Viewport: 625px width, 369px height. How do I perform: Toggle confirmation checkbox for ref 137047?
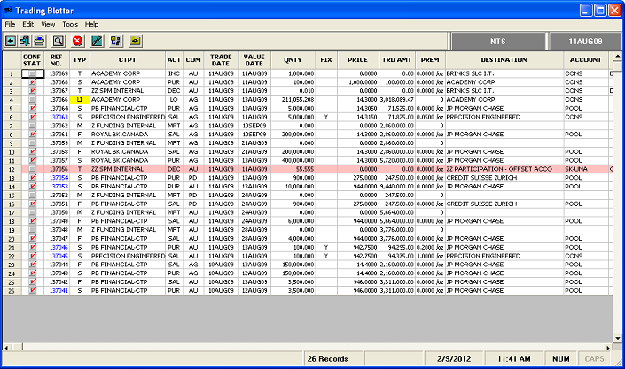click(x=32, y=238)
